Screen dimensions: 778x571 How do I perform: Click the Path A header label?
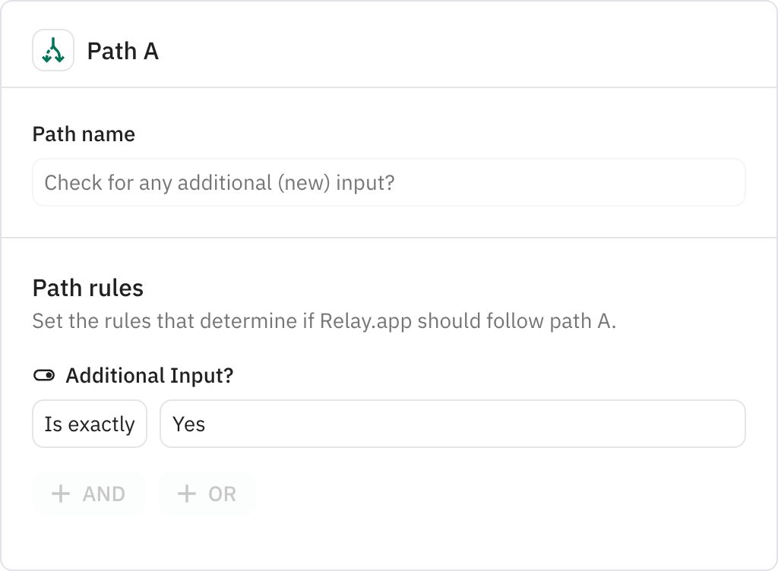click(x=122, y=51)
